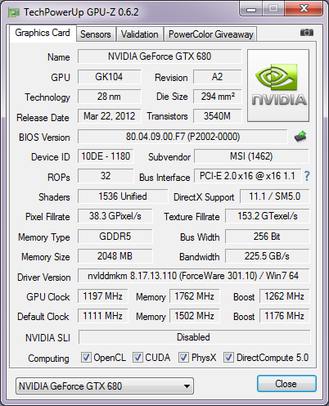This screenshot has width=329, height=406.
Task: Click the NVIDIA SLI status field
Action: tap(194, 337)
